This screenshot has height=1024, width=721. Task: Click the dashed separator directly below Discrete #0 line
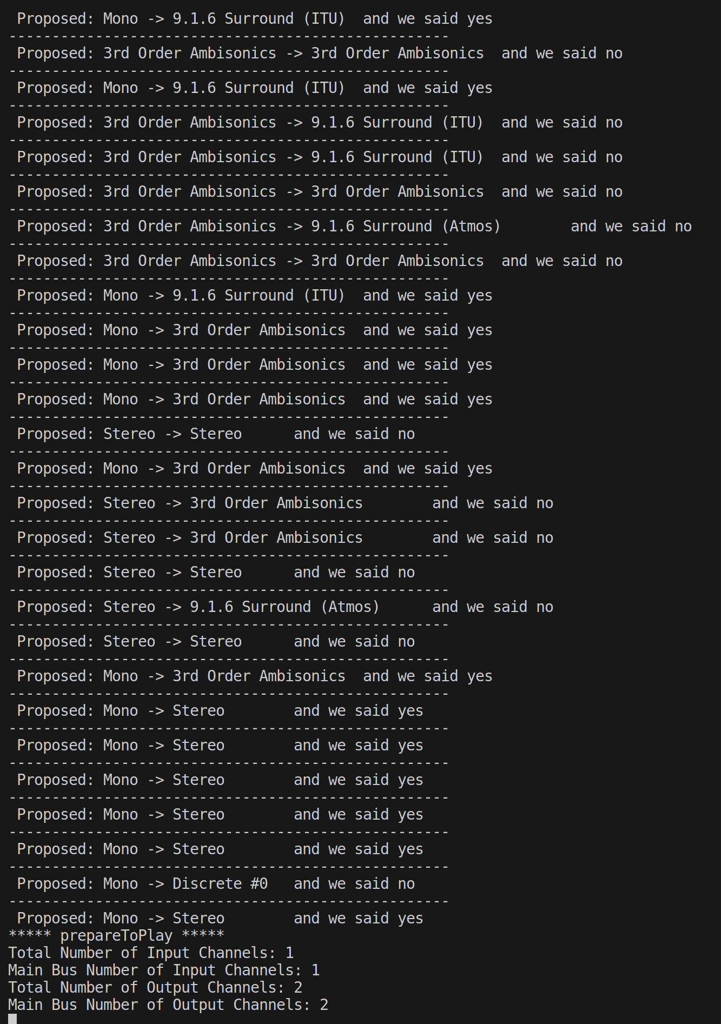(228, 901)
